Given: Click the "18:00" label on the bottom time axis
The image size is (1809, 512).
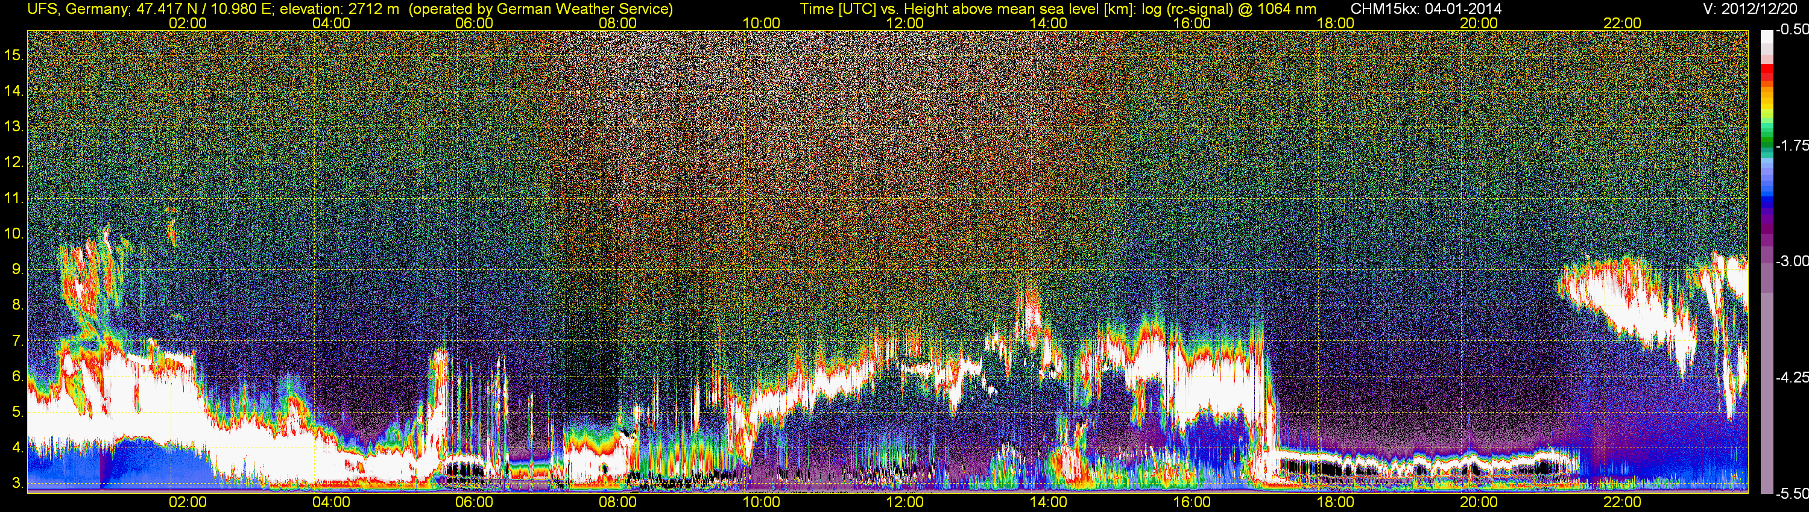Looking at the screenshot, I should tap(1336, 502).
